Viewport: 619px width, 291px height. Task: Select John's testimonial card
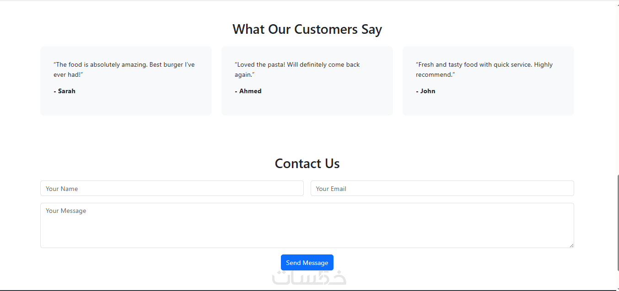pos(488,105)
